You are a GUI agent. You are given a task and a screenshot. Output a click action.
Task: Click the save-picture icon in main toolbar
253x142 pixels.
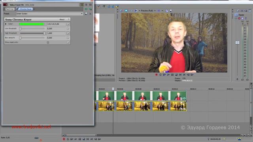pyautogui.click(x=117, y=6)
